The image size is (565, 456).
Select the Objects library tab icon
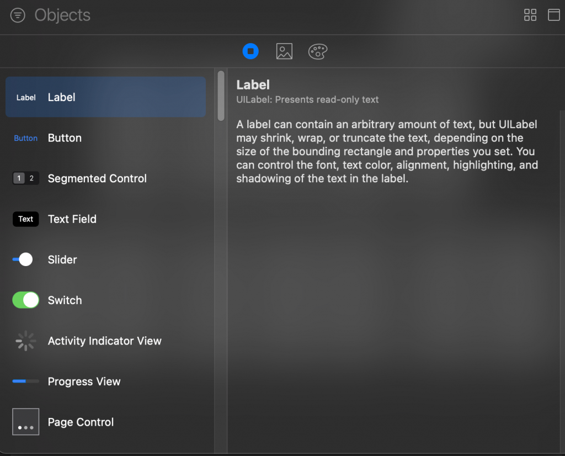click(x=250, y=51)
